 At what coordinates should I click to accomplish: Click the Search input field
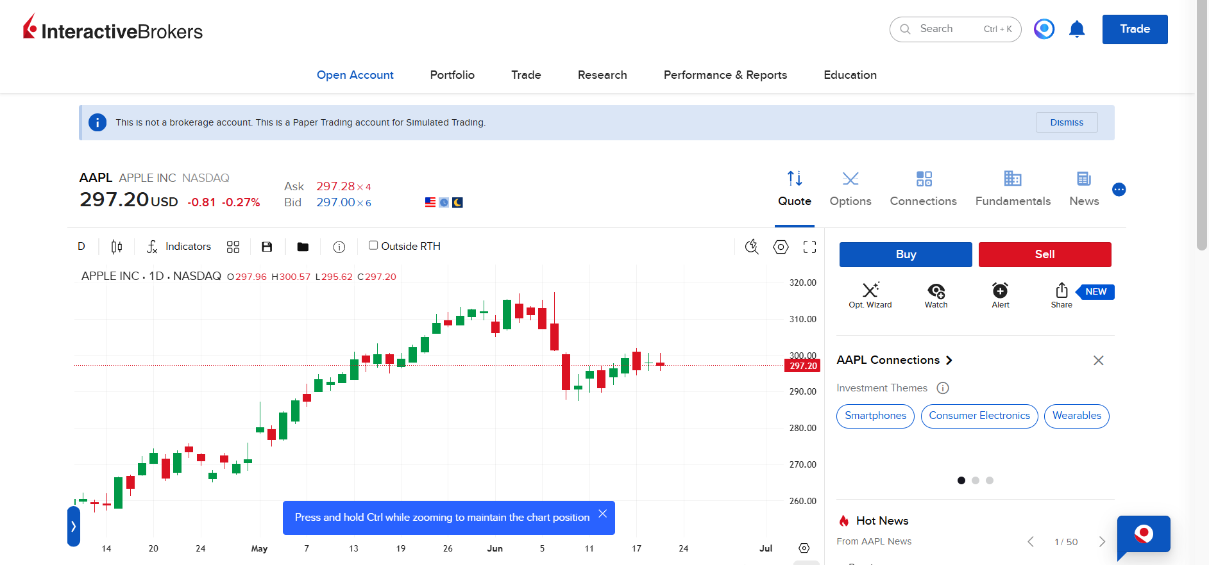click(955, 29)
